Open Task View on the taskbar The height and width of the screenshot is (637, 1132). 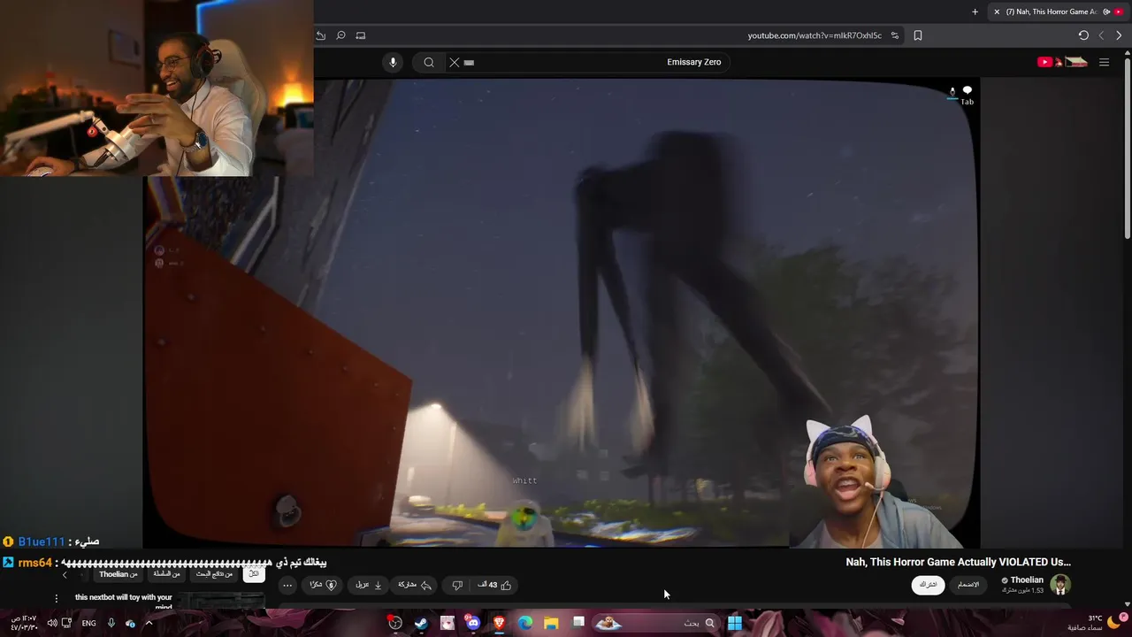point(578,623)
